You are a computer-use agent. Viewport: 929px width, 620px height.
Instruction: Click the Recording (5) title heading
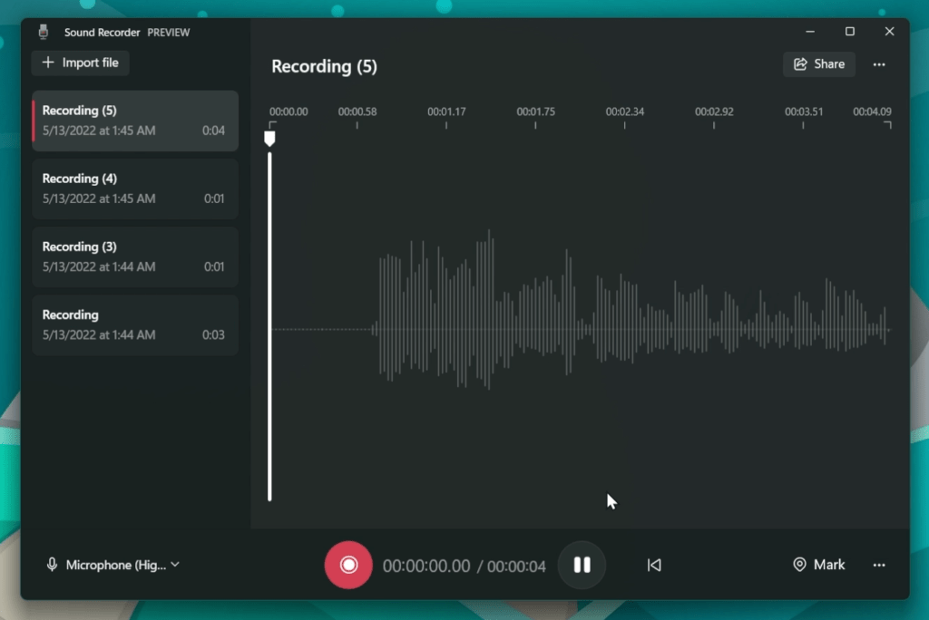coord(324,66)
